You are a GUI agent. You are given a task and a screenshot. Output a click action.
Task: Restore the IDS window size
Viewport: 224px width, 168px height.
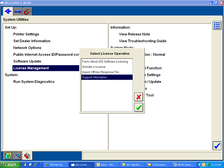pyautogui.click(x=216, y=3)
